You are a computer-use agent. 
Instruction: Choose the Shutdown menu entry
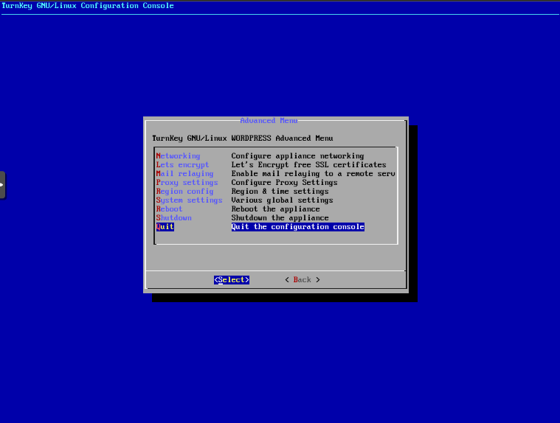point(173,218)
